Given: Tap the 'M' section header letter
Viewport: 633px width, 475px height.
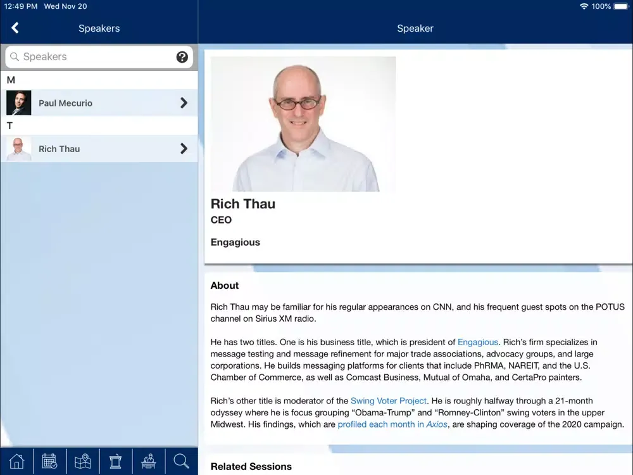Looking at the screenshot, I should pos(11,80).
